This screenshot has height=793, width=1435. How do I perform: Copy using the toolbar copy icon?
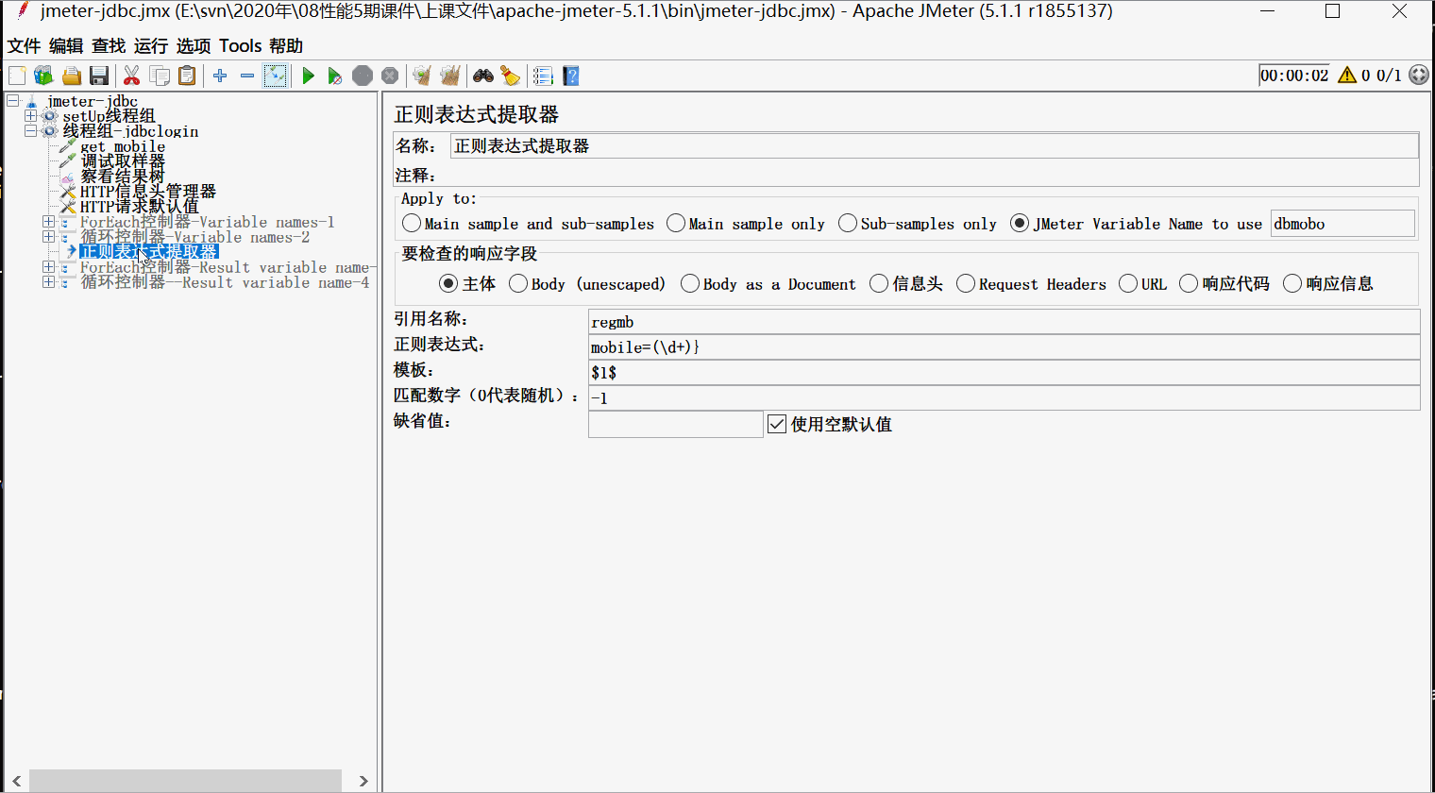(160, 76)
